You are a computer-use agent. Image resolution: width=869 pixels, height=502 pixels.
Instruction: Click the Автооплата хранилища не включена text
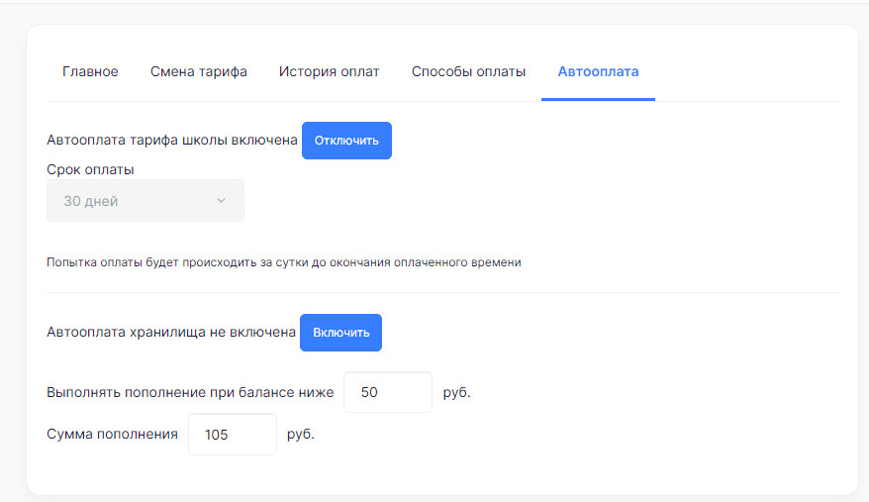click(171, 332)
